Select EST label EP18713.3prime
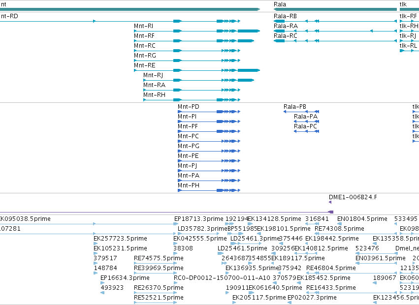The image size is (419, 305). [x=198, y=219]
